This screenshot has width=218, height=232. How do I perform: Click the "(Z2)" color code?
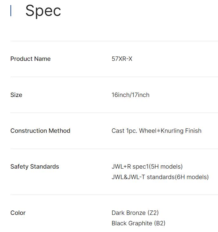pos(153,213)
